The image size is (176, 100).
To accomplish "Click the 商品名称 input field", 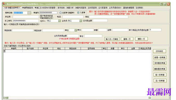I will 53,30.
